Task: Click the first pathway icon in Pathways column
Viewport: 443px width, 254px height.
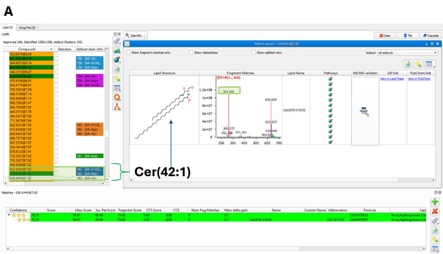Action: click(330, 79)
